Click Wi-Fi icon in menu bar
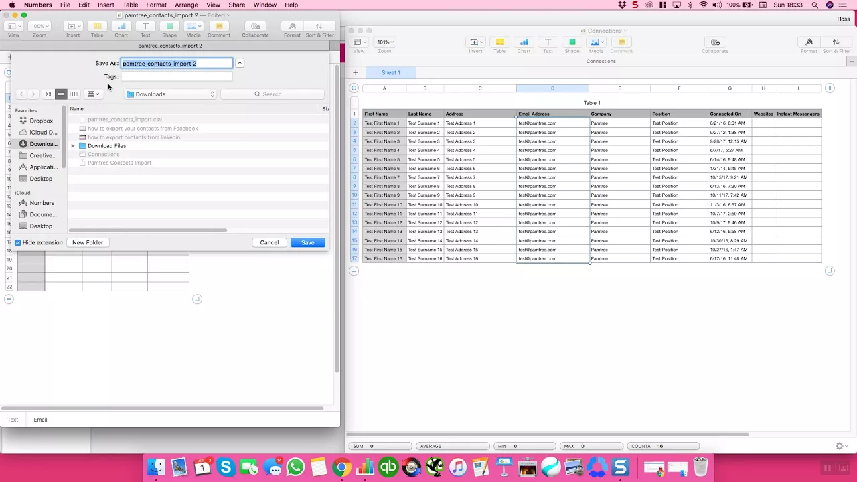The height and width of the screenshot is (482, 857). (703, 5)
